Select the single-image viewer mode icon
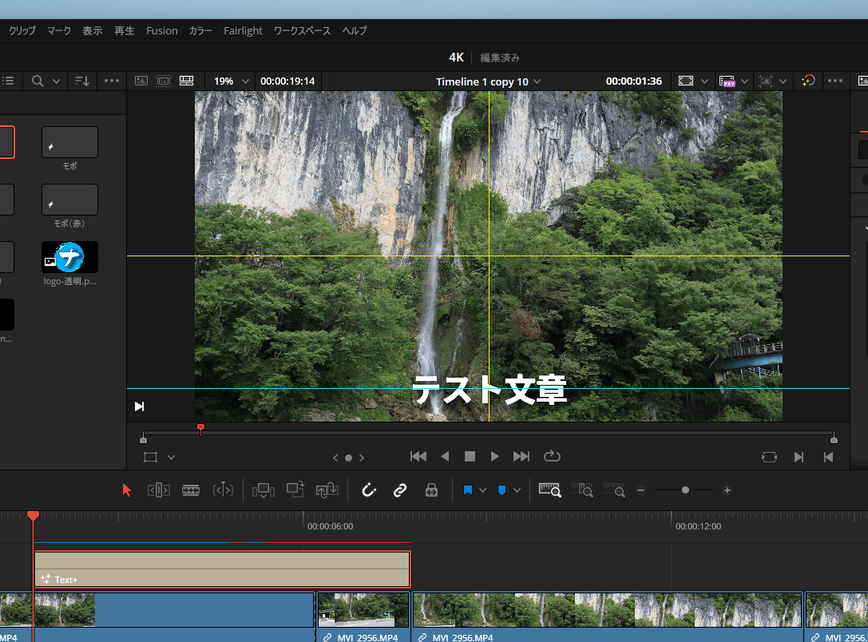 [x=141, y=81]
